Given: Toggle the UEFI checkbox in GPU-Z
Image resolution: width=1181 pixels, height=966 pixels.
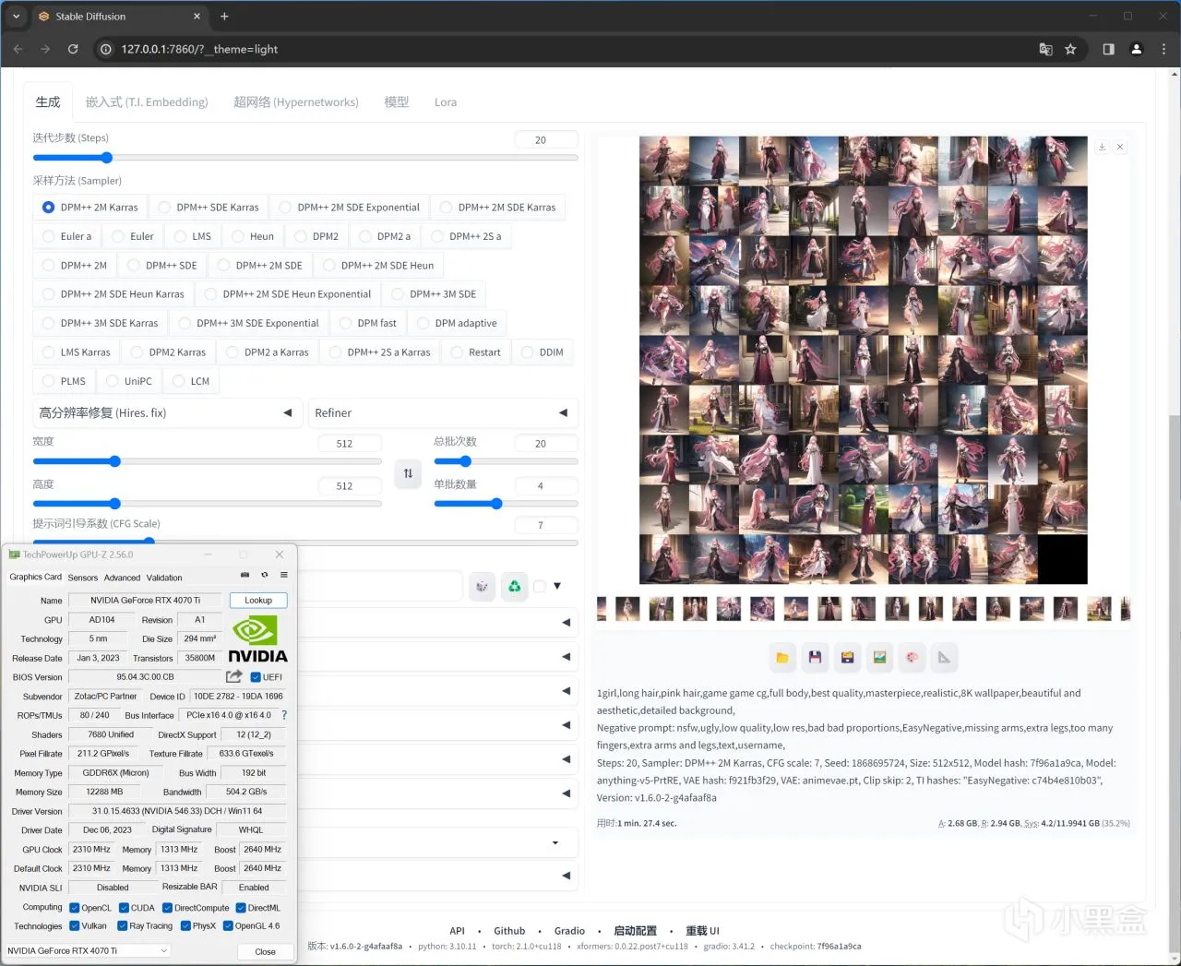Looking at the screenshot, I should [256, 677].
